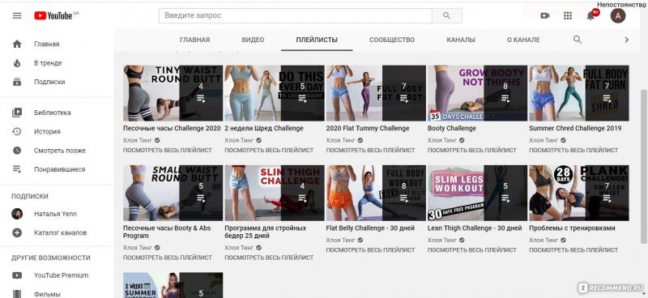The image size is (648, 298).
Task: Click Программа для стройных бедер 25 дней
Action: click(266, 232)
